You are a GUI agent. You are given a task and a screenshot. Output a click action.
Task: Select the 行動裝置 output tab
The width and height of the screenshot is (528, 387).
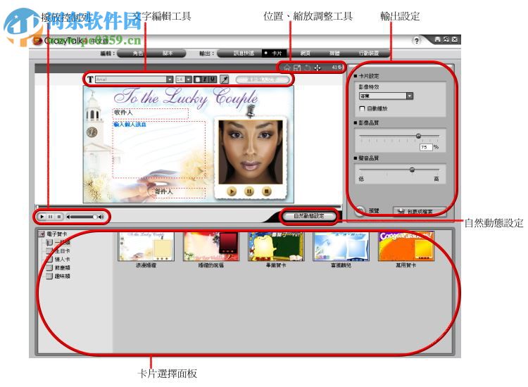click(x=368, y=53)
